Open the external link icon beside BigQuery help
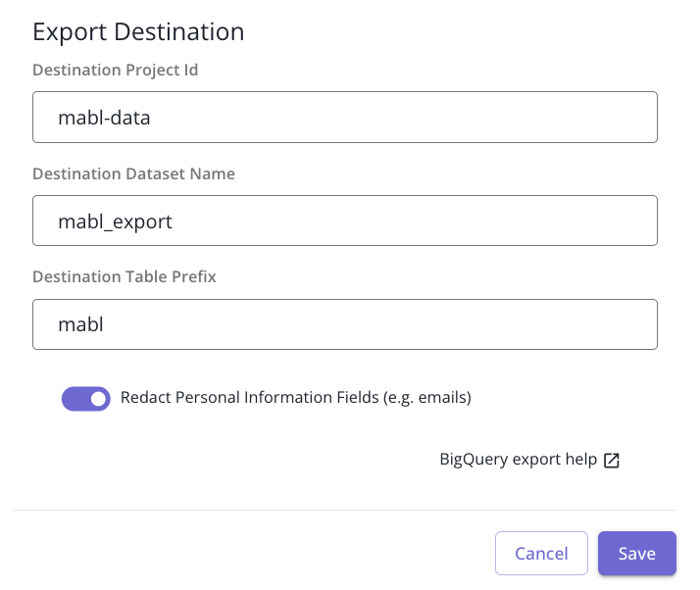 tap(612, 461)
